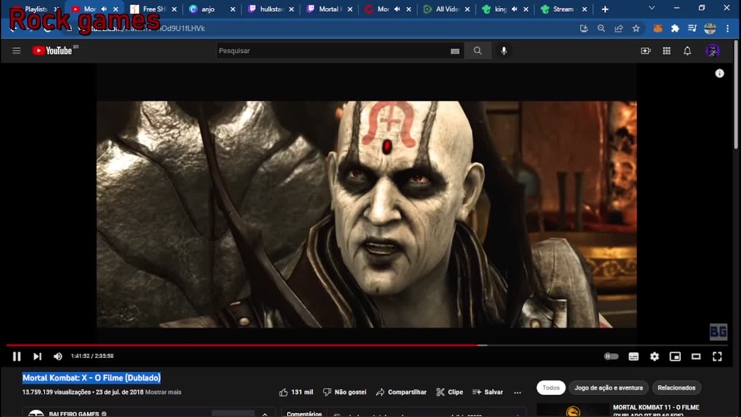Open video player settings gear
741x417 pixels.
tap(654, 357)
